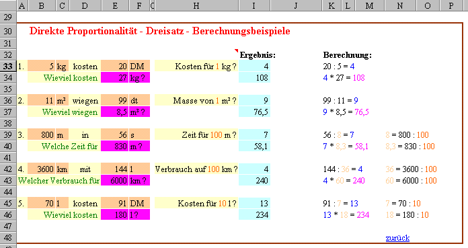
Task: Select cell 'Masse von 1 m³ ?'
Action: tap(196, 101)
